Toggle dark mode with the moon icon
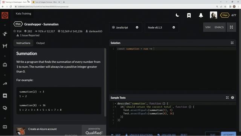This screenshot has height=136, width=241. coord(177,15)
